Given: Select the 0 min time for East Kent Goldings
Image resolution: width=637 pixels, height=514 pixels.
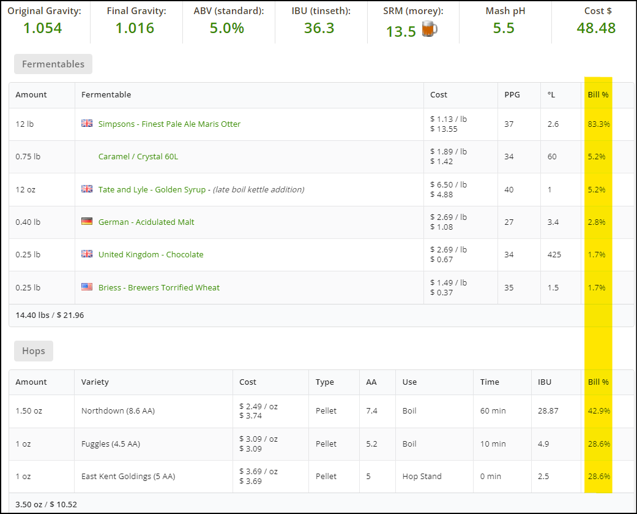Looking at the screenshot, I should point(490,476).
